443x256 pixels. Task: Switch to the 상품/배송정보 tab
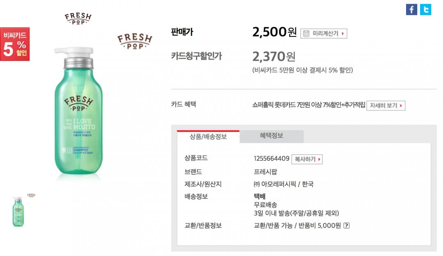[x=208, y=137]
